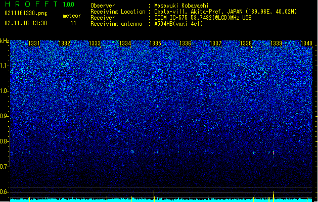
Task: Click the 0.9 kHz axis label
Action: tap(4, 116)
